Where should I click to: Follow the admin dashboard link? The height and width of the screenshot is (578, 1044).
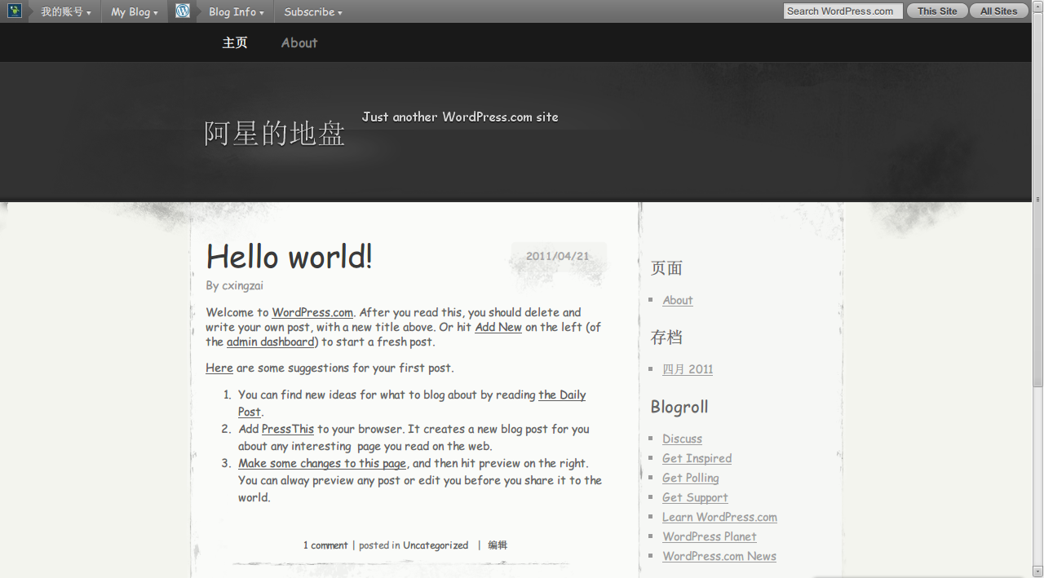(x=271, y=342)
